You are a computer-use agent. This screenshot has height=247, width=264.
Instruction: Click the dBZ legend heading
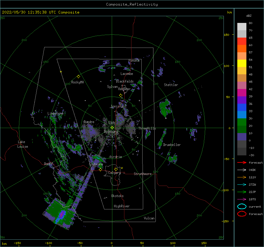tap(249, 16)
